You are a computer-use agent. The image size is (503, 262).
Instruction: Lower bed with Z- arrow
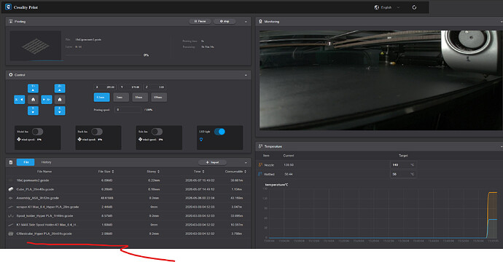[60, 111]
